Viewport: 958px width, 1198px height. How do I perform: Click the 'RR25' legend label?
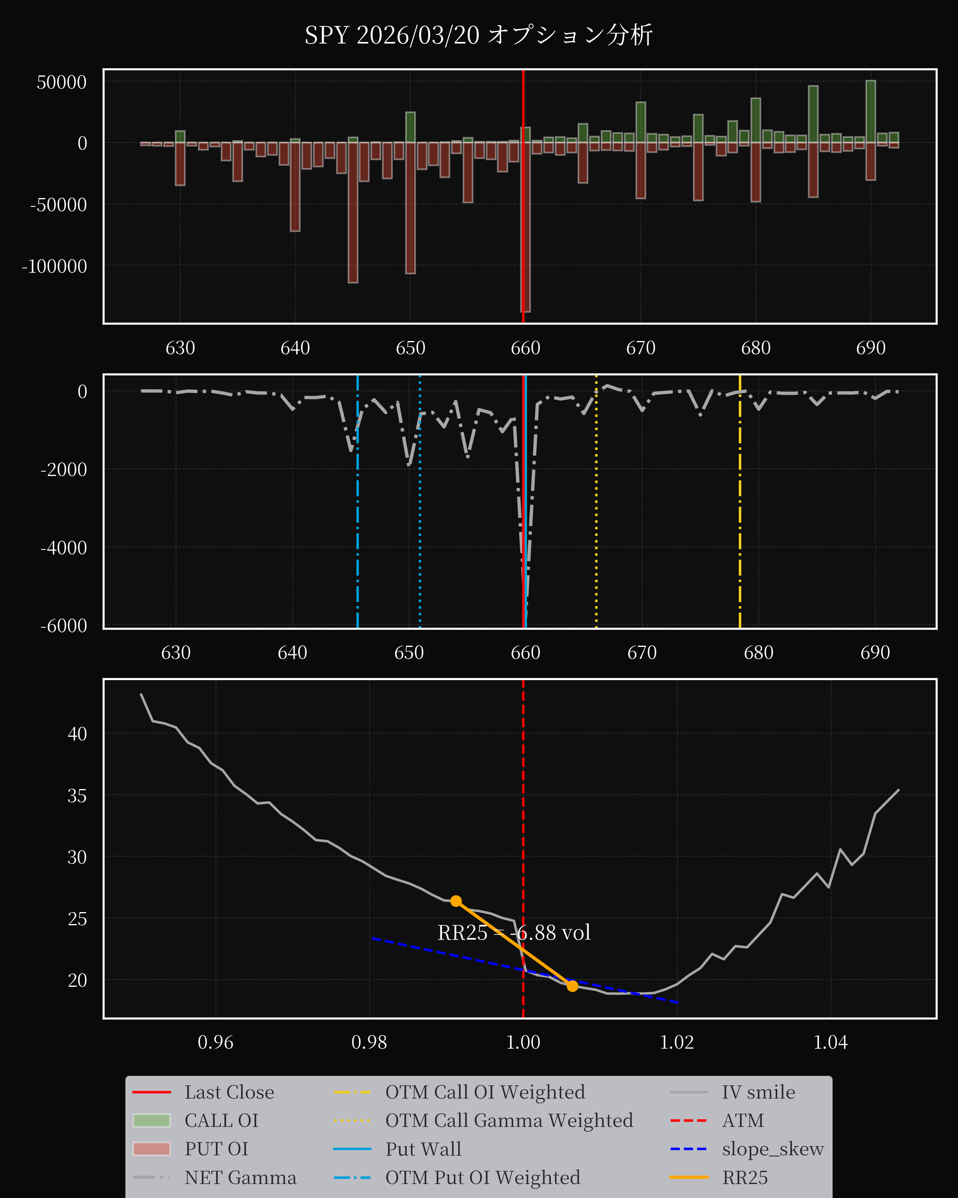745,1177
